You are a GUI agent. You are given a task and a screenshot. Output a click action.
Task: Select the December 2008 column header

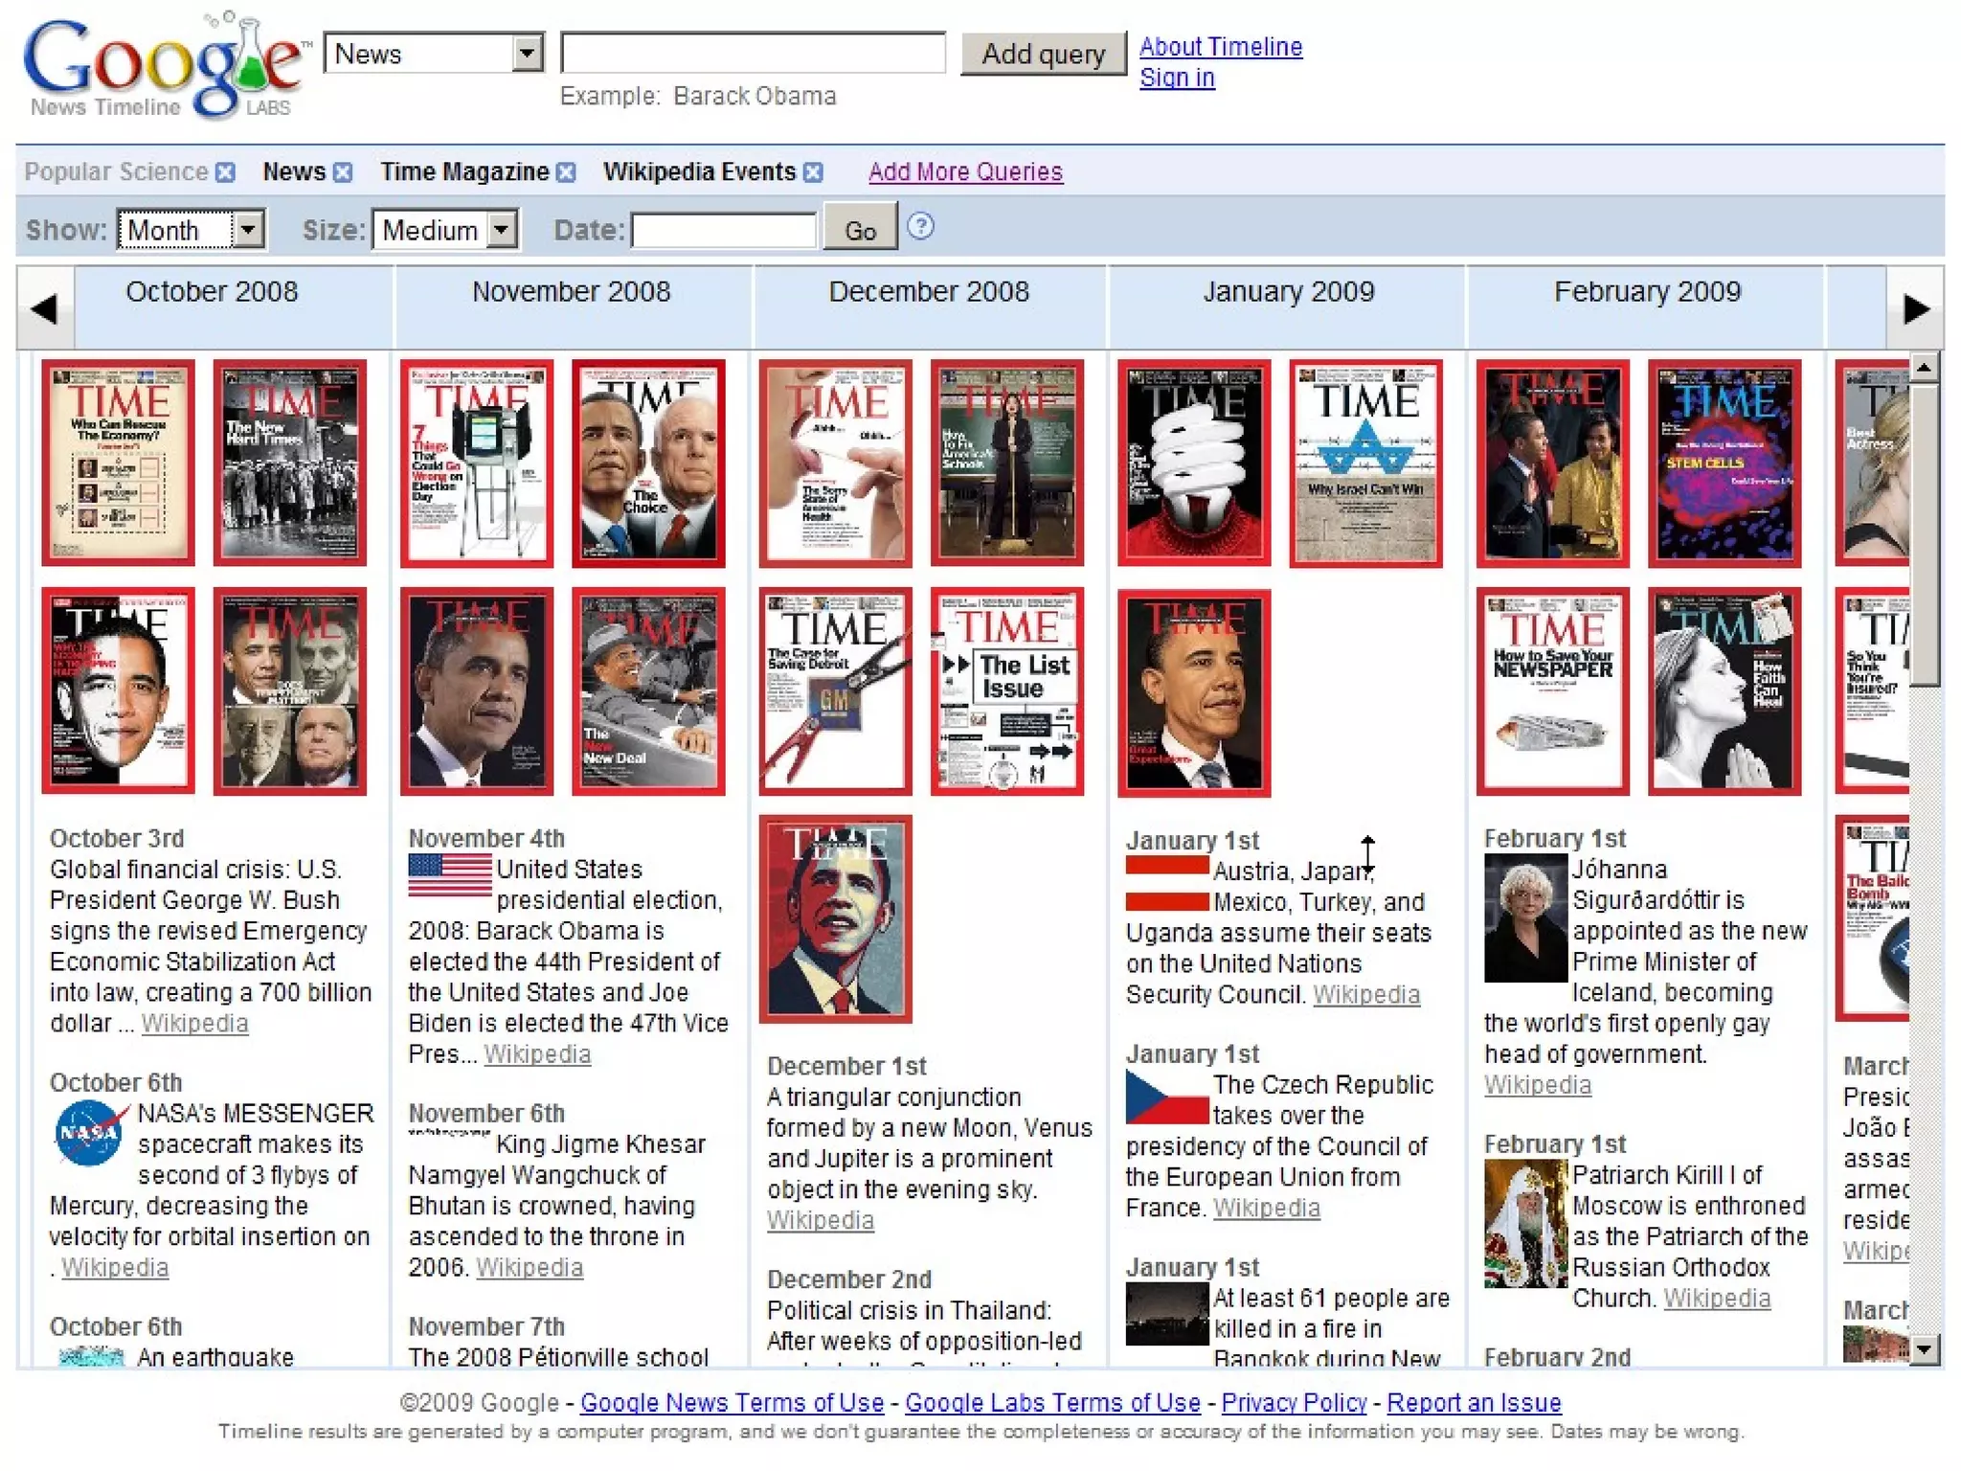tap(929, 292)
